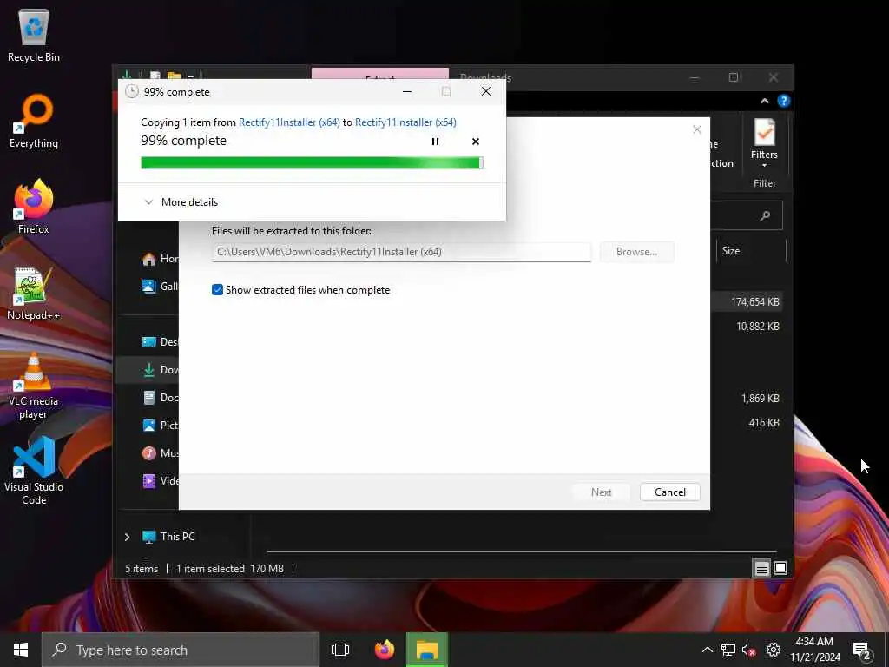The height and width of the screenshot is (667, 889).
Task: Open Videos in Explorer sidebar
Action: pyautogui.click(x=160, y=481)
